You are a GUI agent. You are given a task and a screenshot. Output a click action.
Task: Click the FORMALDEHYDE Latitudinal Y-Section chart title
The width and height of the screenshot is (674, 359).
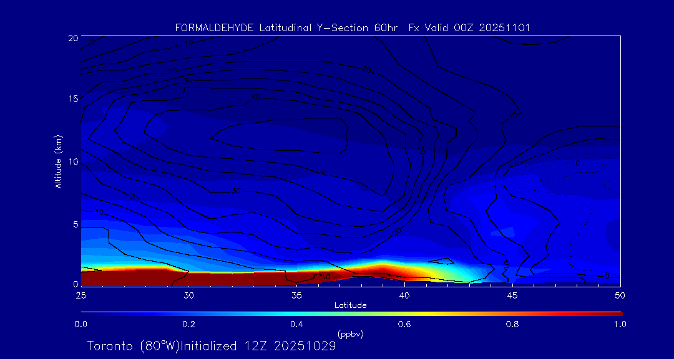coord(353,28)
